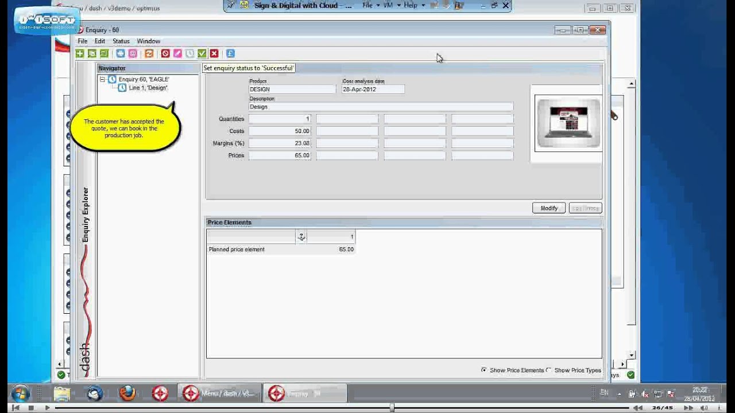This screenshot has height=413, width=735.
Task: Click the rewind button near the counter
Action: point(637,408)
